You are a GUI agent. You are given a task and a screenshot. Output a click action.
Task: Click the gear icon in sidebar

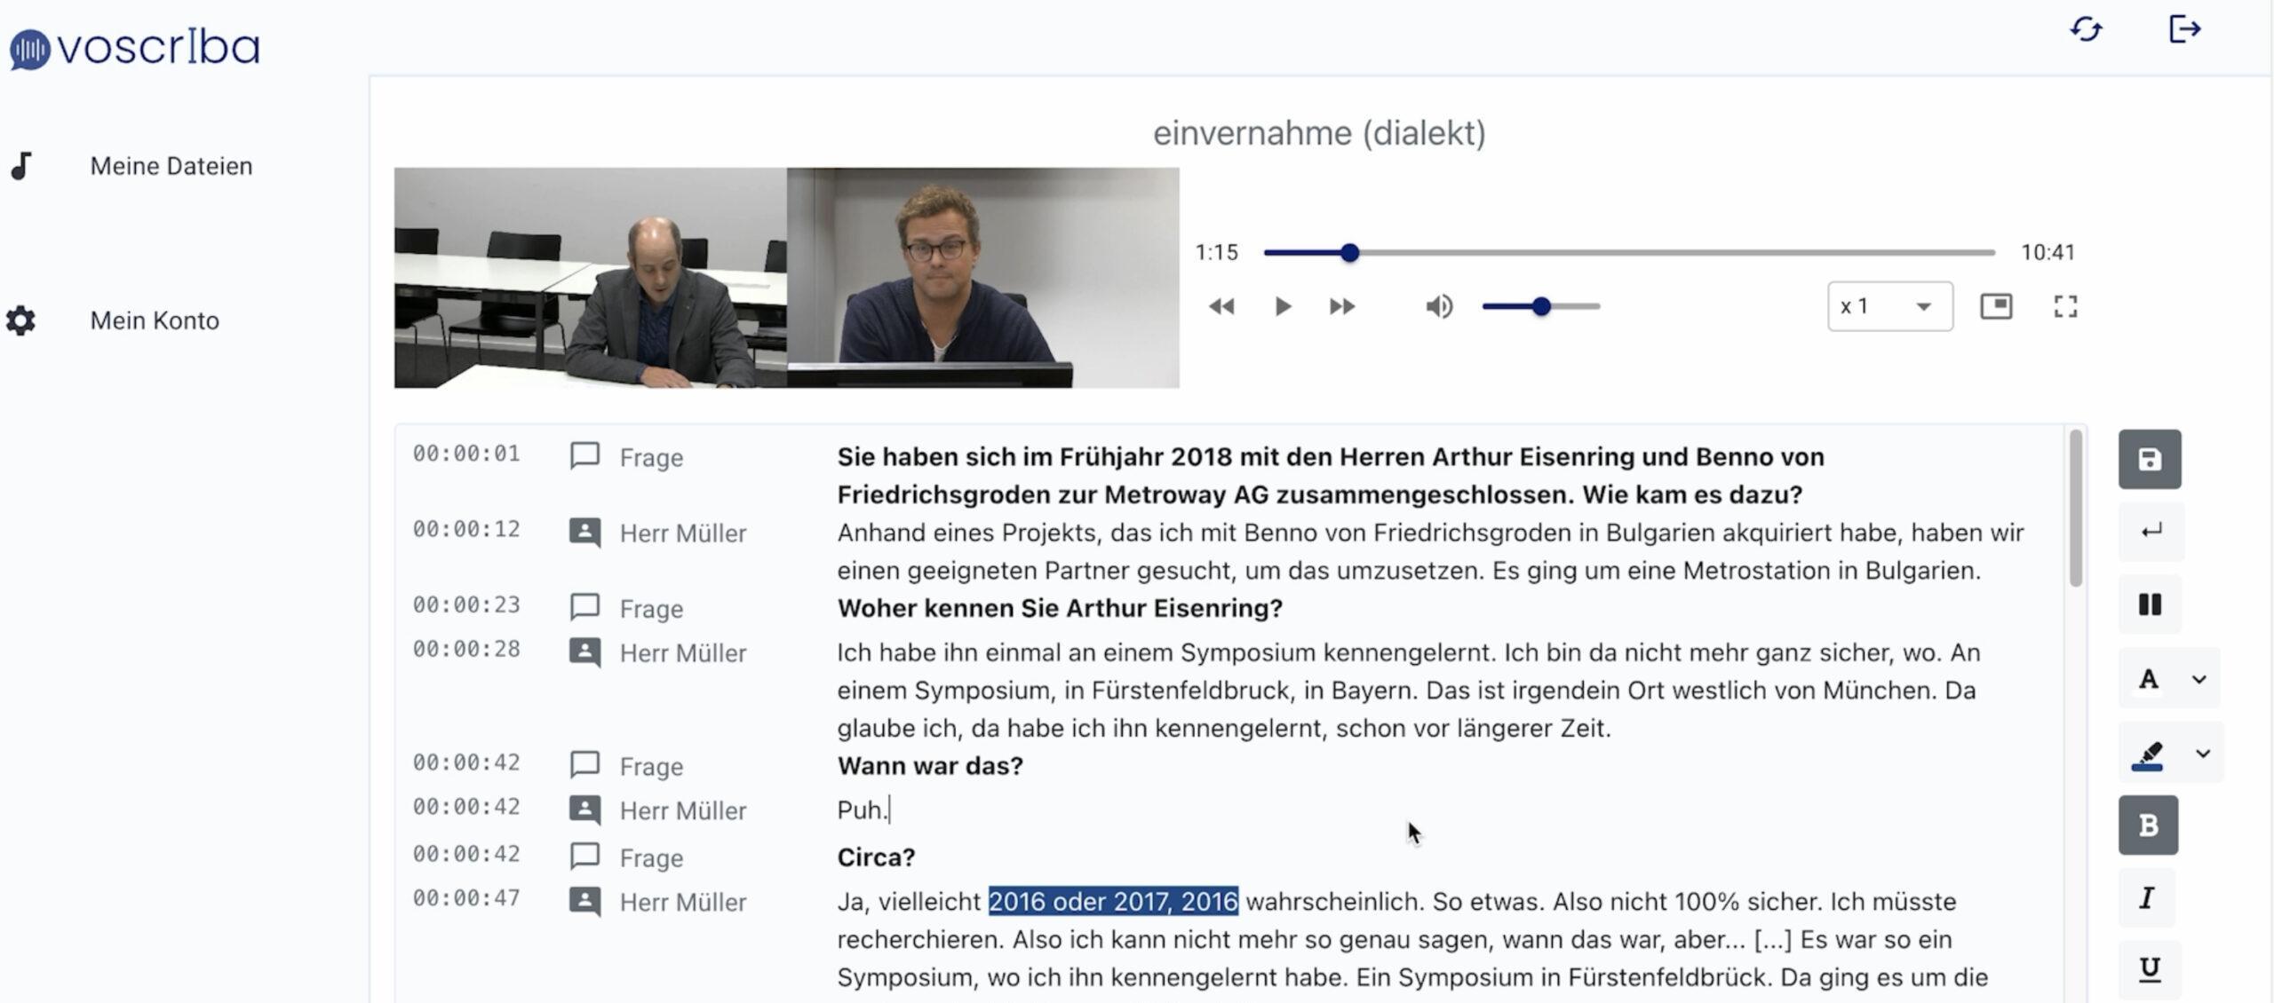(x=20, y=320)
